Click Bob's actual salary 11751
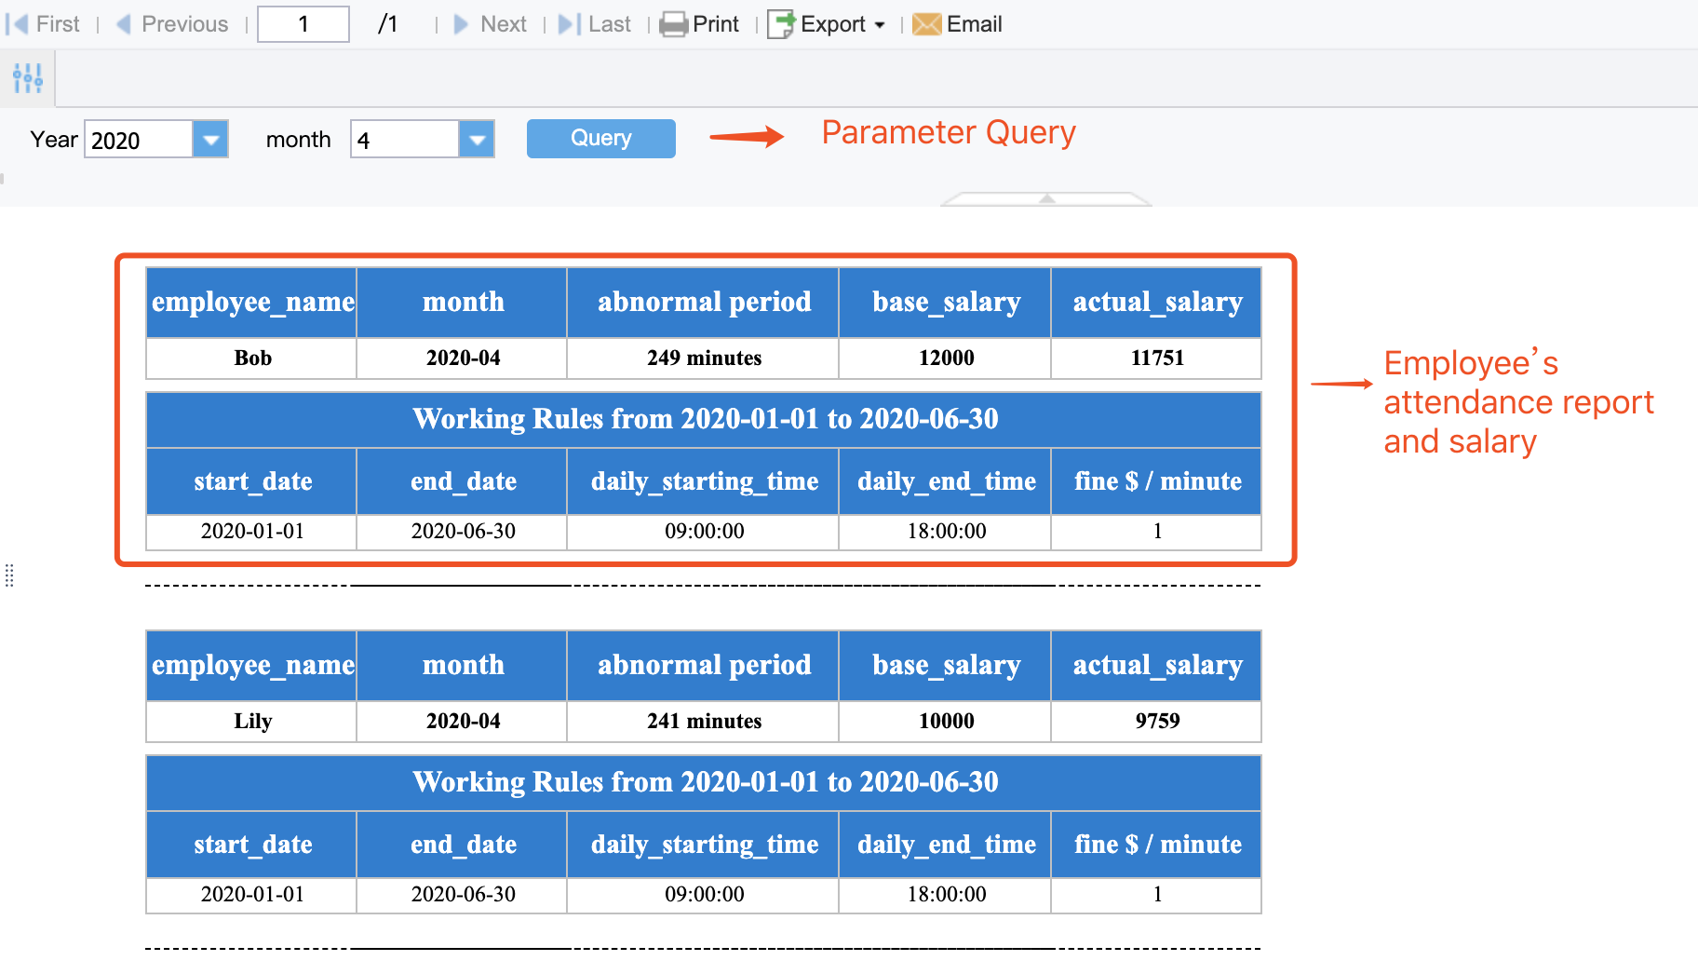This screenshot has height=974, width=1698. tap(1157, 358)
